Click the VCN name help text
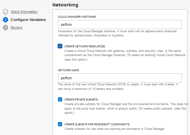This screenshot has width=190, height=135. pyautogui.click(x=118, y=87)
